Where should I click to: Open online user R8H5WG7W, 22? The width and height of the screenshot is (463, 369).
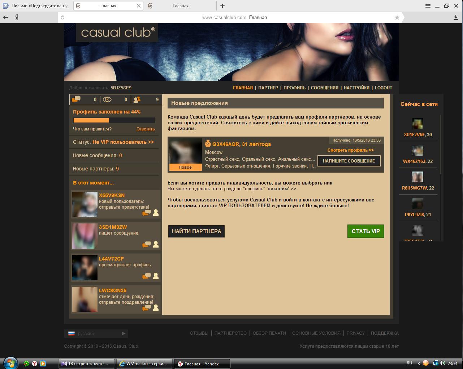(418, 188)
